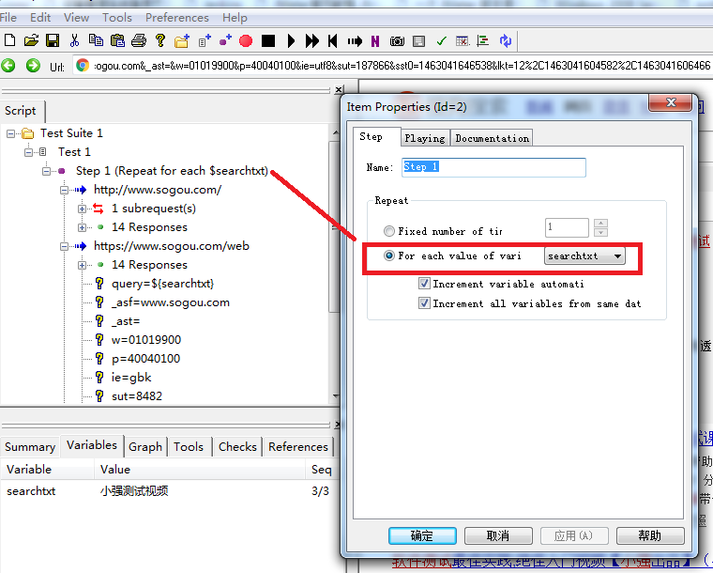Click the rewind to start icon
This screenshot has width=713, height=573.
pyautogui.click(x=332, y=41)
